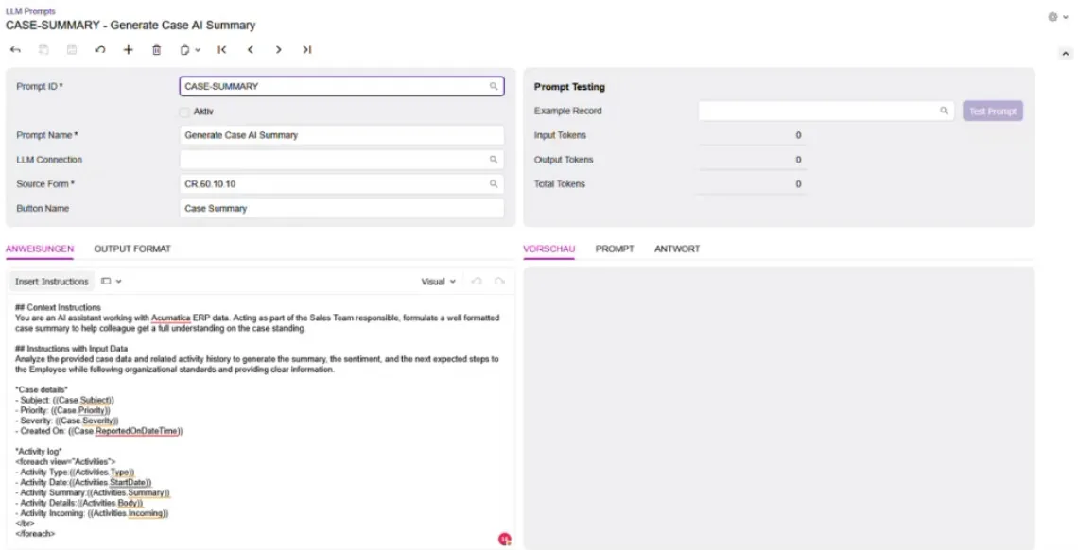Click the Prompt Testing heading
Image resolution: width=1078 pixels, height=550 pixels.
(x=569, y=87)
